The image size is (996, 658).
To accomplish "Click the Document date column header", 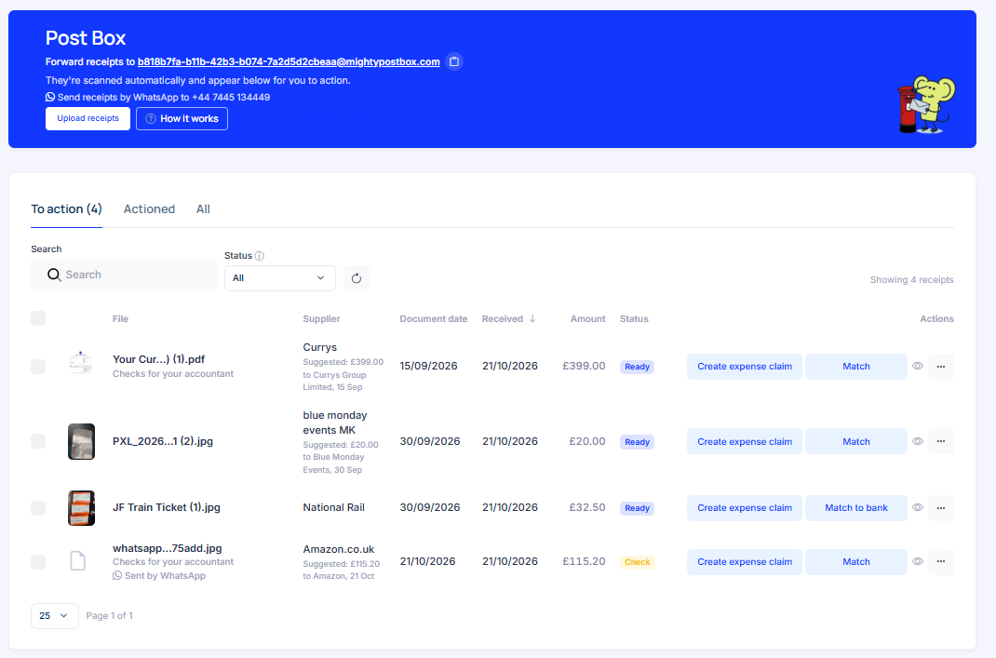I will 433,319.
